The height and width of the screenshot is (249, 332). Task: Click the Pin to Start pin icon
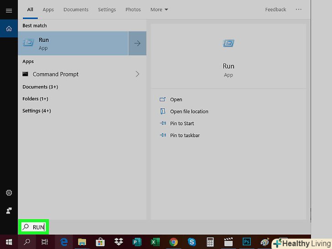click(x=163, y=123)
